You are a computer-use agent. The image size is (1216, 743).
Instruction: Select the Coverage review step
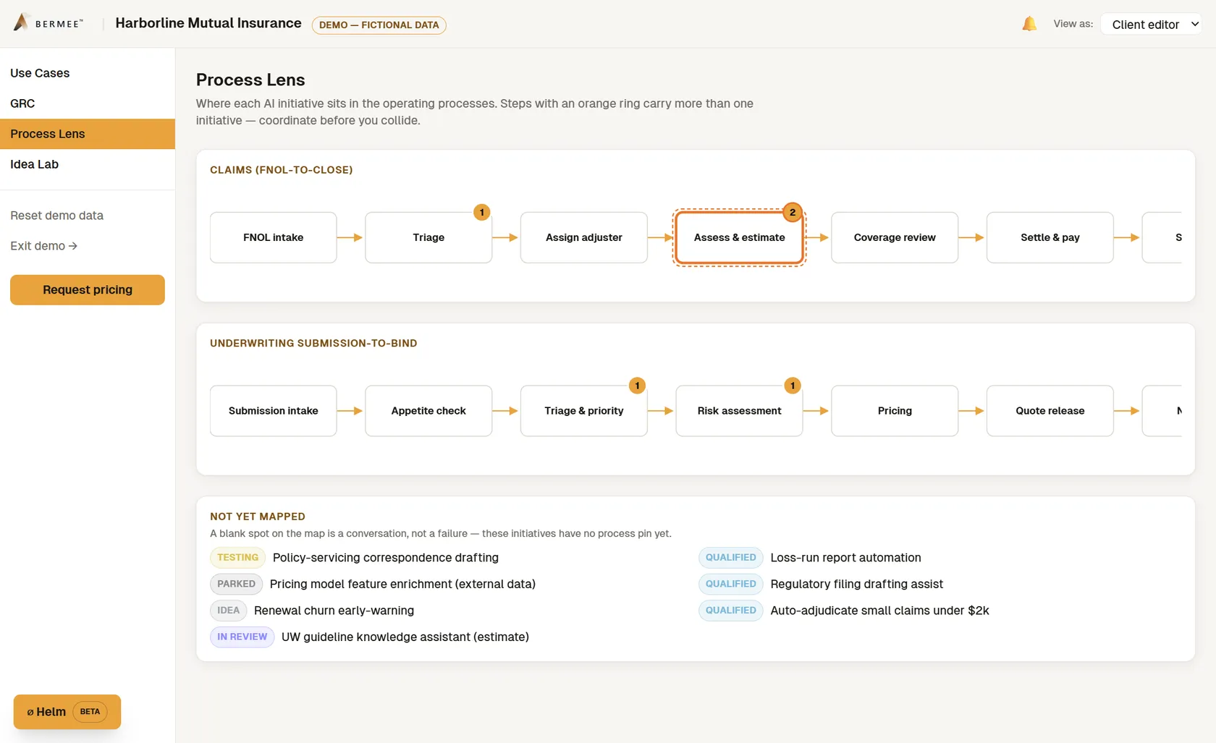[895, 237]
